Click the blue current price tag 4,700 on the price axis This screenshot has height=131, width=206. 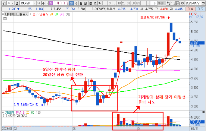tap(197, 43)
